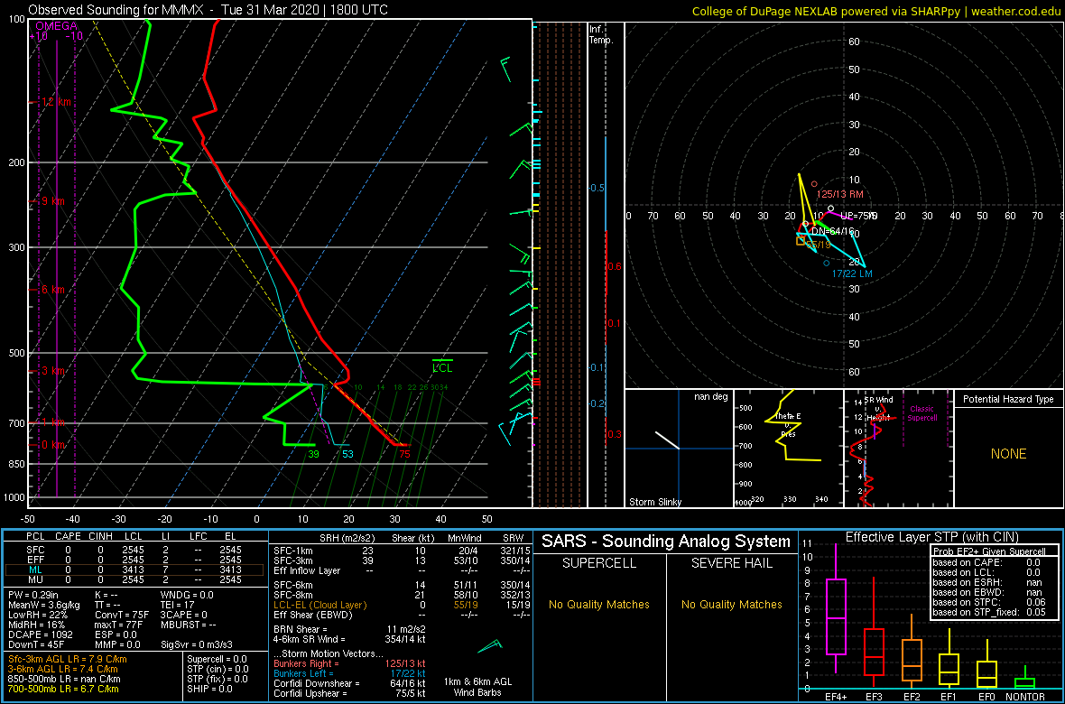Click the PW = 0.29in value
Image resolution: width=1065 pixels, height=704 pixels.
click(x=33, y=596)
